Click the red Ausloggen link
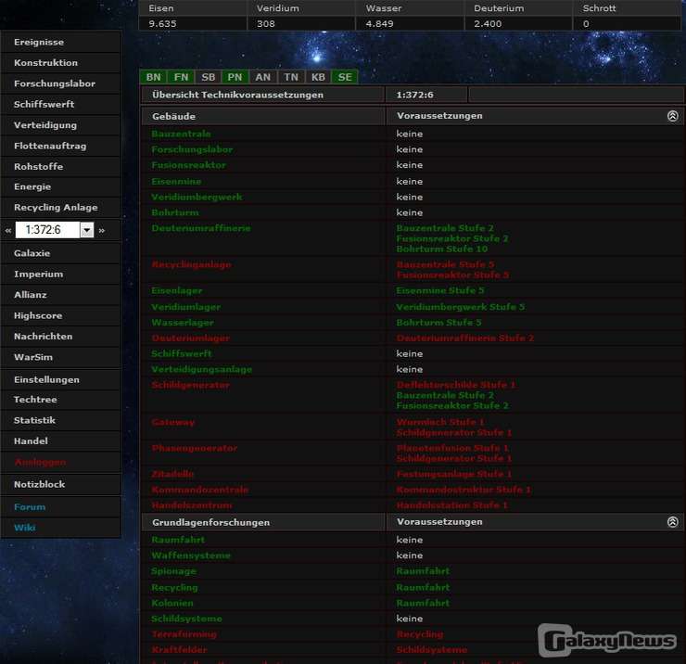Viewport: 686px width, 664px height. pyautogui.click(x=40, y=462)
